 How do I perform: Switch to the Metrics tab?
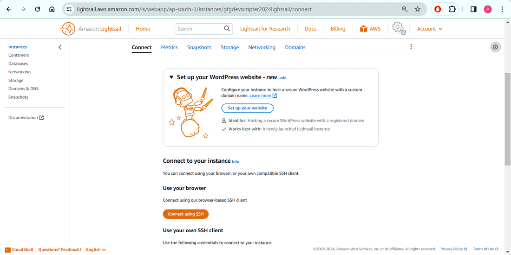(x=169, y=47)
